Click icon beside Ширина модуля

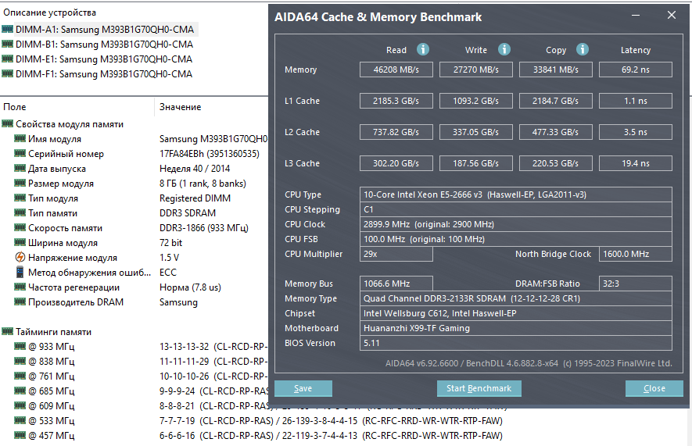coord(20,242)
